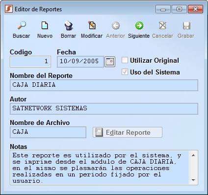The height and width of the screenshot is (195, 208).
Task: Click the application logo in title bar
Action: pos(9,9)
